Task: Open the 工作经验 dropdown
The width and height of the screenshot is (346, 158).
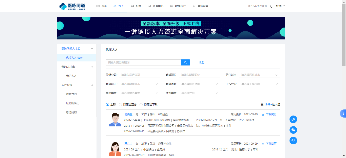Action: pyautogui.click(x=259, y=84)
